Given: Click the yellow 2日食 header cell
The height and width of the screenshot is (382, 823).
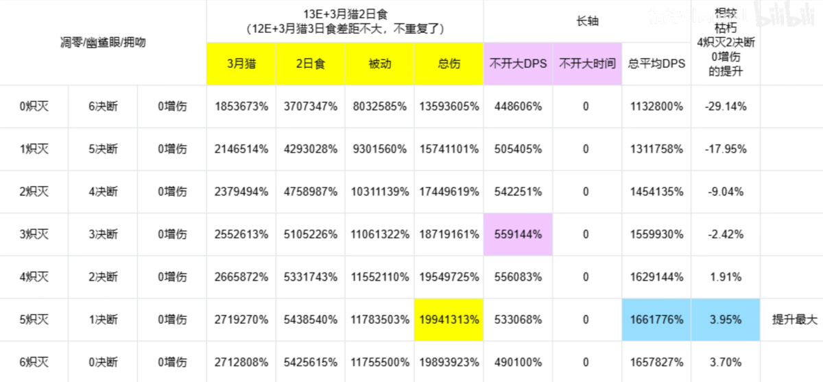Looking at the screenshot, I should [x=311, y=64].
